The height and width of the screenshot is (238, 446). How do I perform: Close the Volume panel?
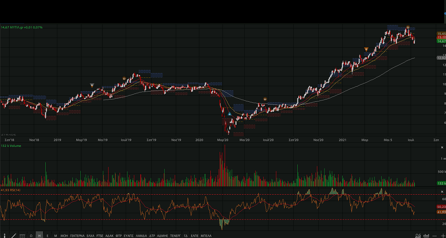click(x=442, y=147)
